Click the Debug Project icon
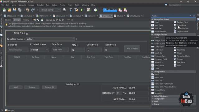199x112 pixels. tap(89, 10)
